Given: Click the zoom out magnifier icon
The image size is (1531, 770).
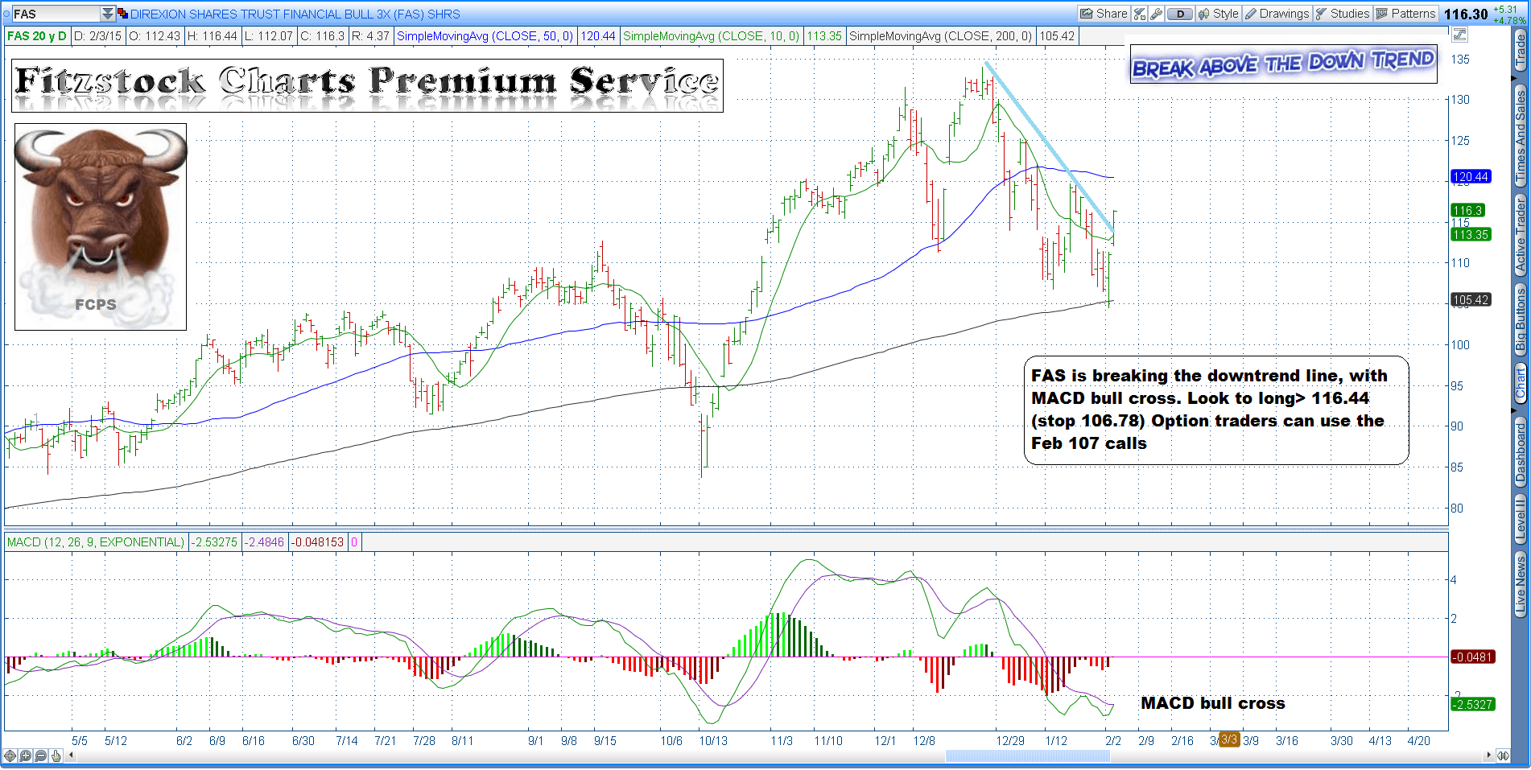Looking at the screenshot, I should pos(40,756).
